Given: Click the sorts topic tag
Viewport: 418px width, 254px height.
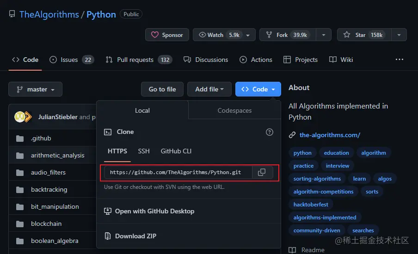Looking at the screenshot, I should click(x=372, y=192).
